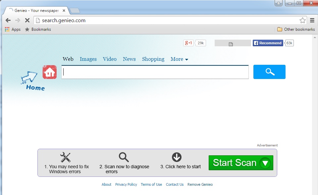Click the page icon in address bar
The height and width of the screenshot is (195, 318).
pos(38,20)
